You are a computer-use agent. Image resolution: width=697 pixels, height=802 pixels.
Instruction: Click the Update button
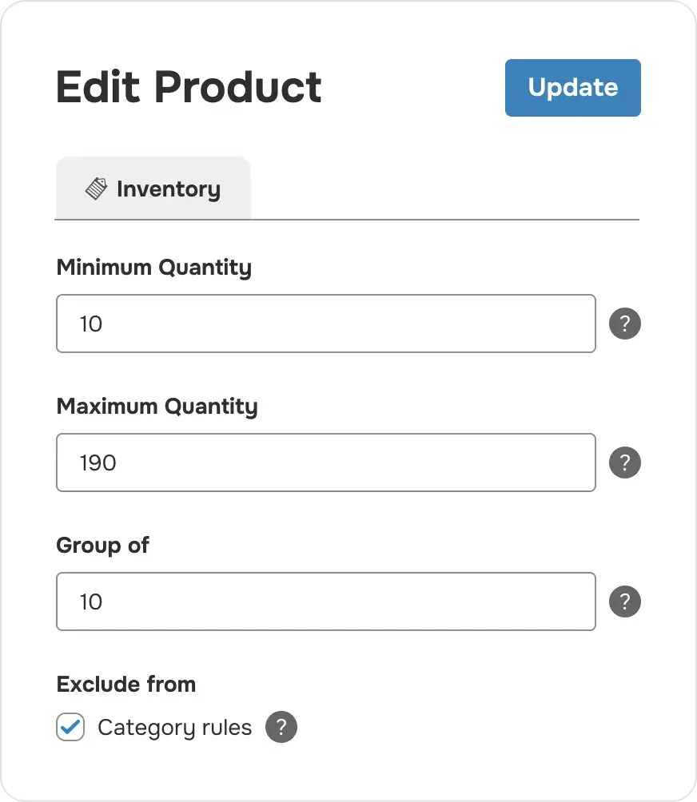pyautogui.click(x=572, y=88)
